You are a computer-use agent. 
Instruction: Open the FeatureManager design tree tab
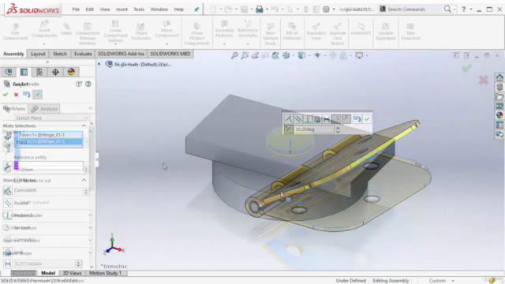pos(9,72)
